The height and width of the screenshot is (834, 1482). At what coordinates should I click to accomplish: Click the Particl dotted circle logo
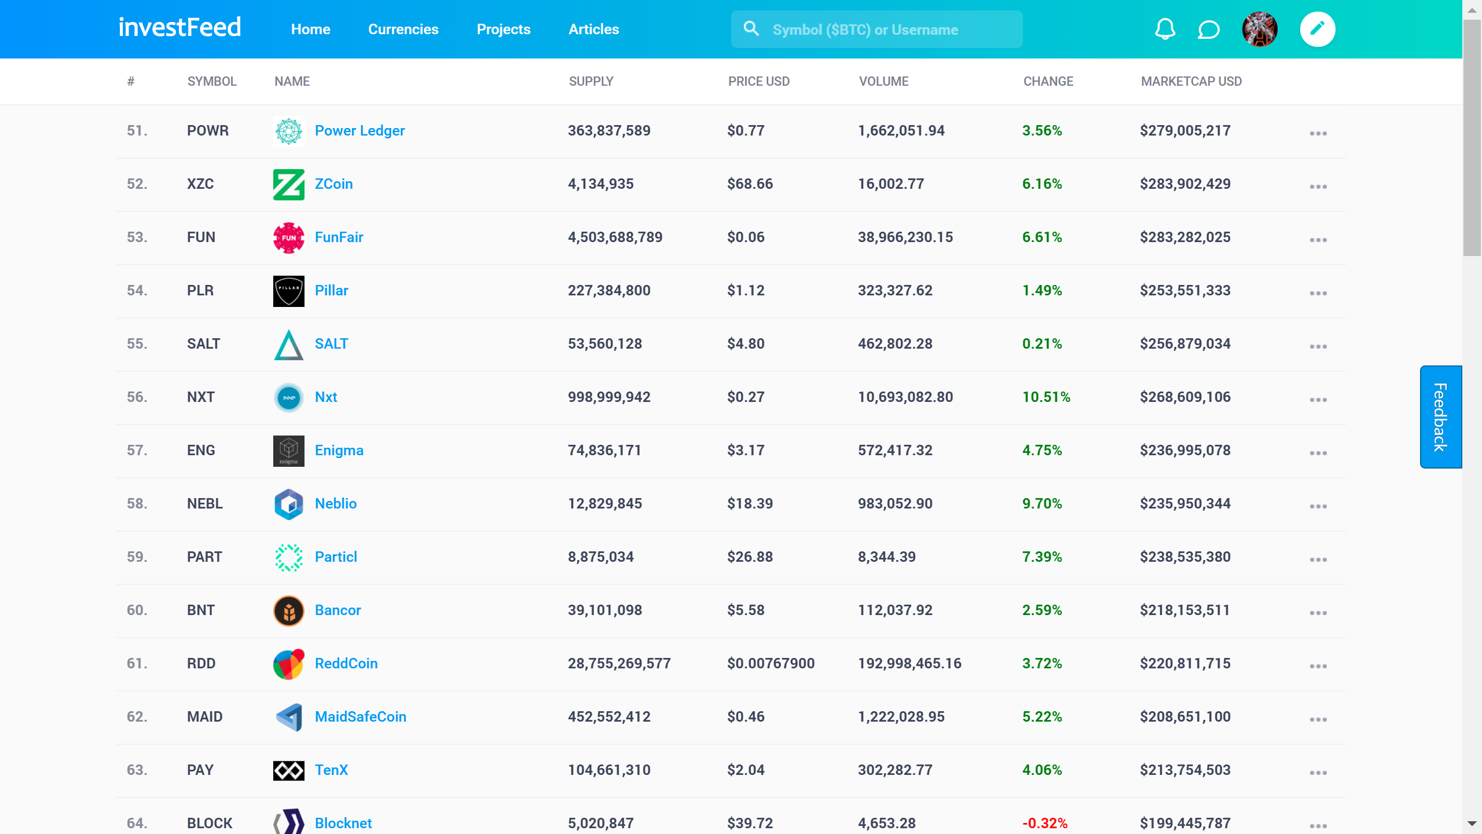pos(289,557)
